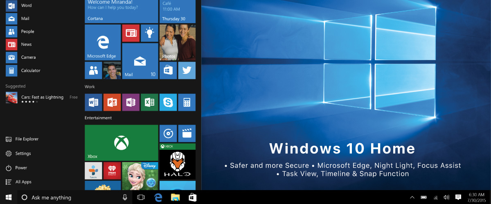Open the Cortana welcome tile

(121, 11)
